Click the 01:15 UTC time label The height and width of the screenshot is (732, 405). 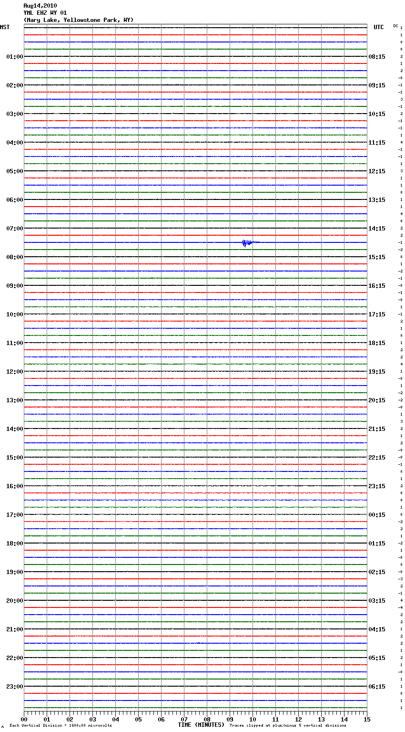[x=377, y=544]
